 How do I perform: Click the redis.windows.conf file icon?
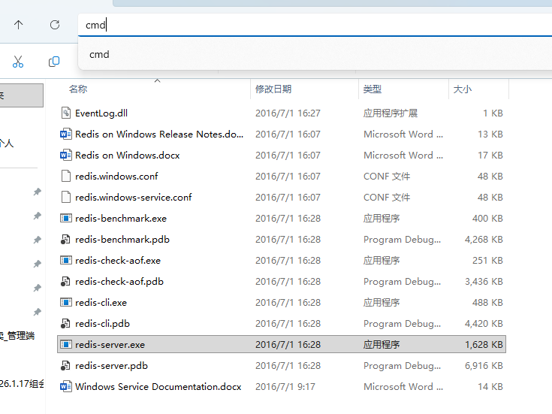click(x=66, y=176)
